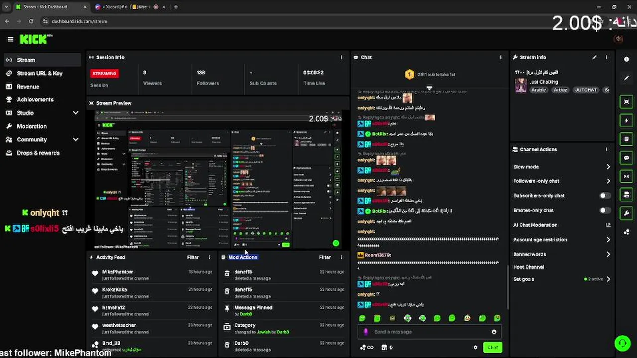This screenshot has width=637, height=358.
Task: Open the hamburger menu beside the Kick logo
Action: (x=10, y=39)
